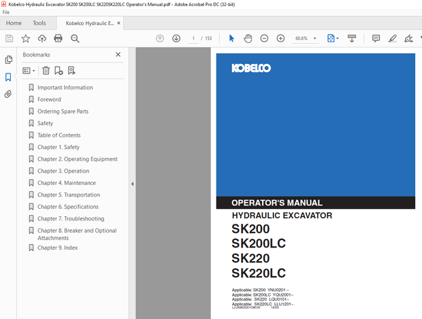422x319 pixels.
Task: Switch to the Tools tab
Action: 39,23
